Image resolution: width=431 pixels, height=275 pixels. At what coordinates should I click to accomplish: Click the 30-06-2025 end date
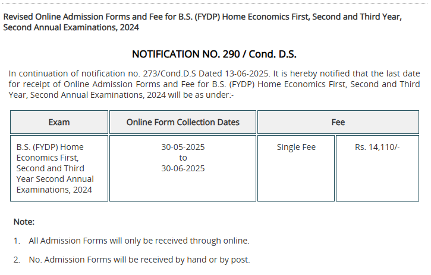pos(183,168)
